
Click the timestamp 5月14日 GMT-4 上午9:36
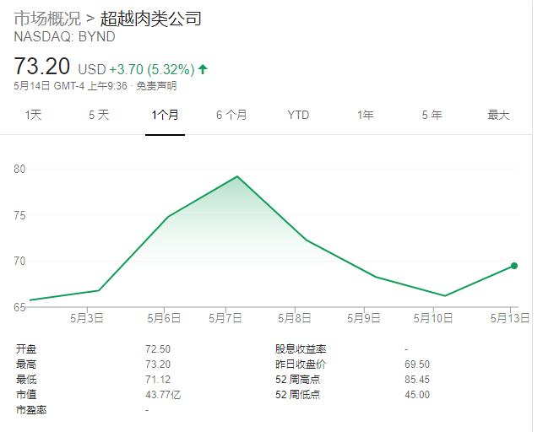[x=71, y=86]
